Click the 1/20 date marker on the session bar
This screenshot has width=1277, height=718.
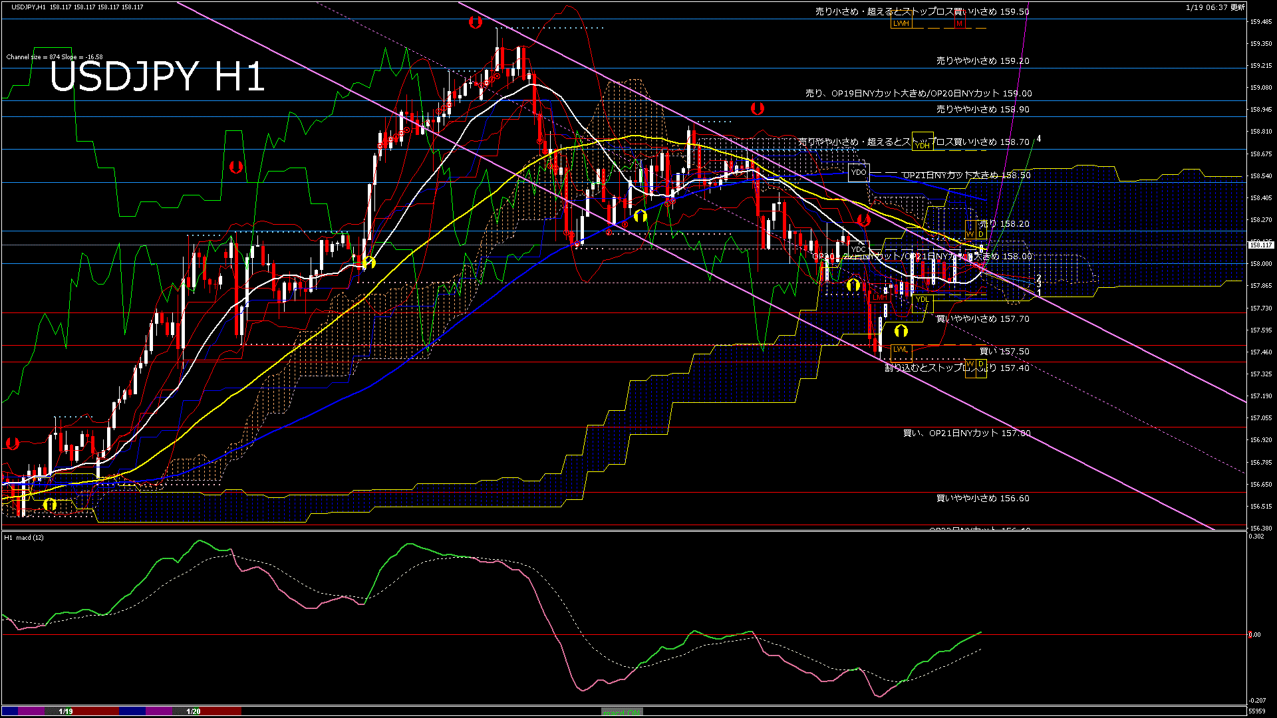(x=194, y=711)
